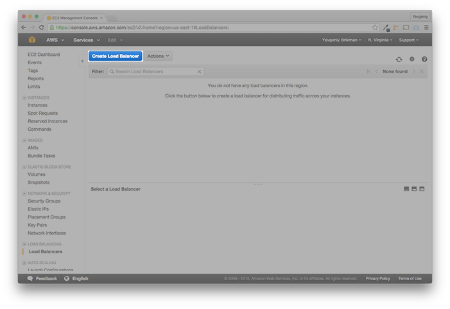The width and height of the screenshot is (450, 309).
Task: Set details pane to smallest layout
Action: (x=406, y=188)
